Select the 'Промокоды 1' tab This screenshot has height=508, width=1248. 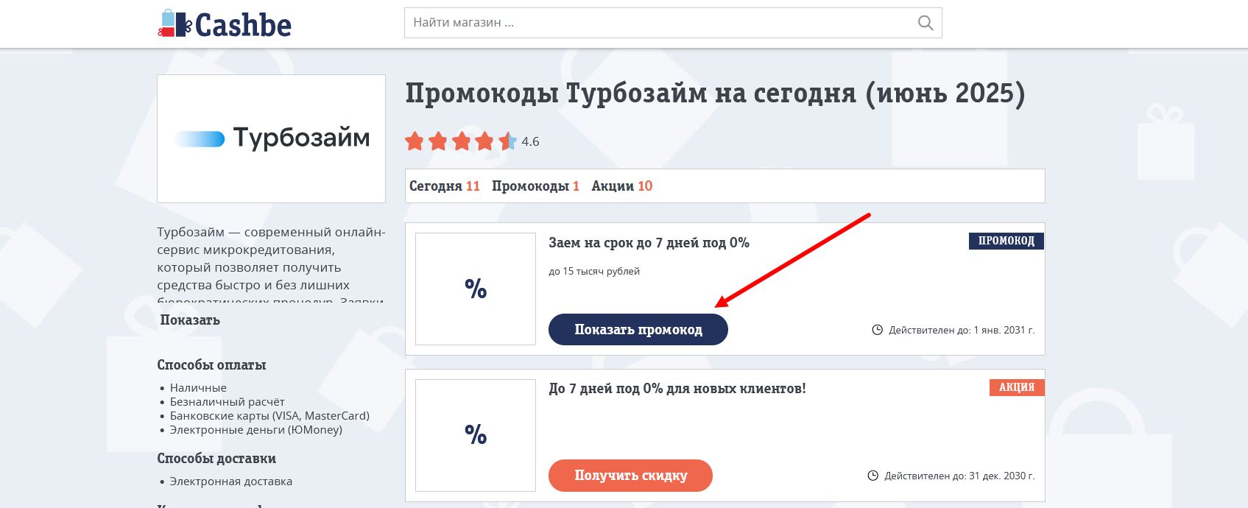click(x=535, y=186)
